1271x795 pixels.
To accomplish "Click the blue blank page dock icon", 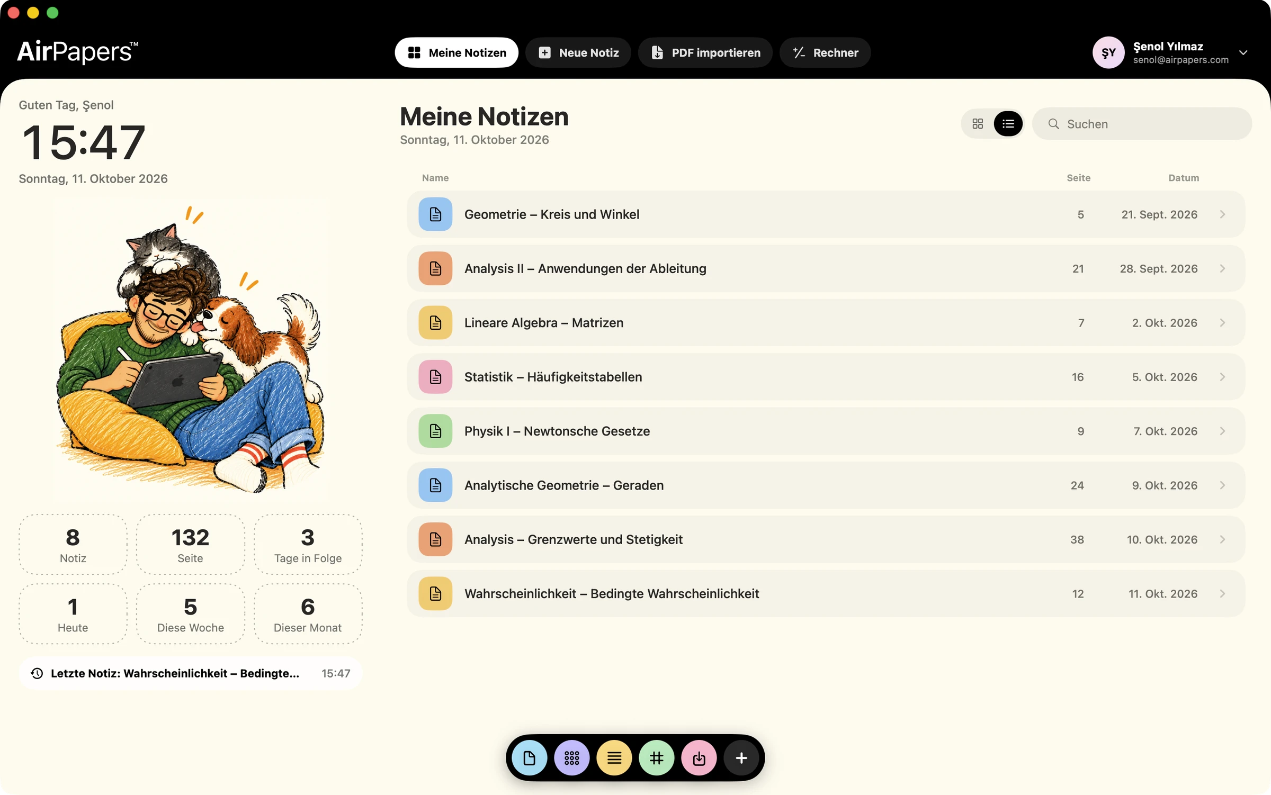I will click(529, 758).
